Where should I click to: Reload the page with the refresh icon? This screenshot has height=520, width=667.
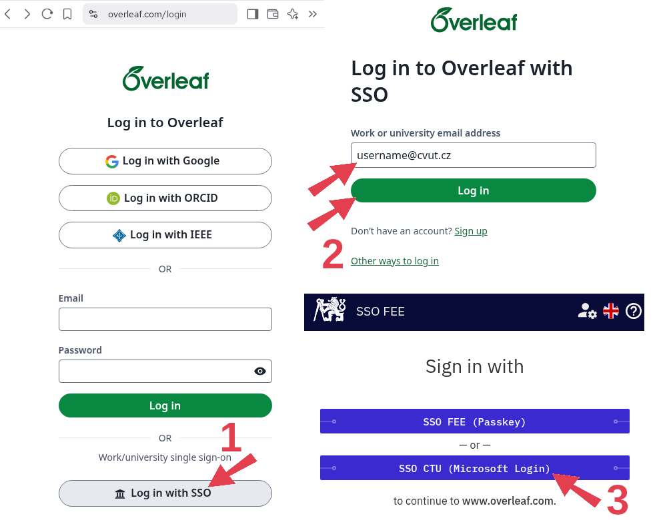click(47, 13)
